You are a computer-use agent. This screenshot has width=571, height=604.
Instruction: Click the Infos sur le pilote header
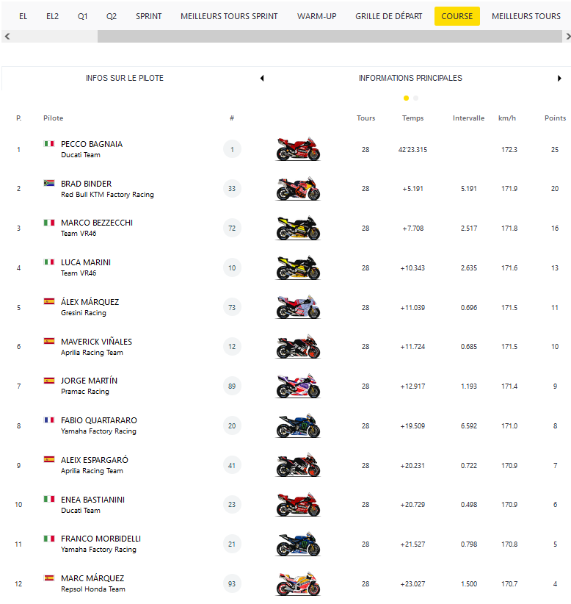[x=125, y=78]
